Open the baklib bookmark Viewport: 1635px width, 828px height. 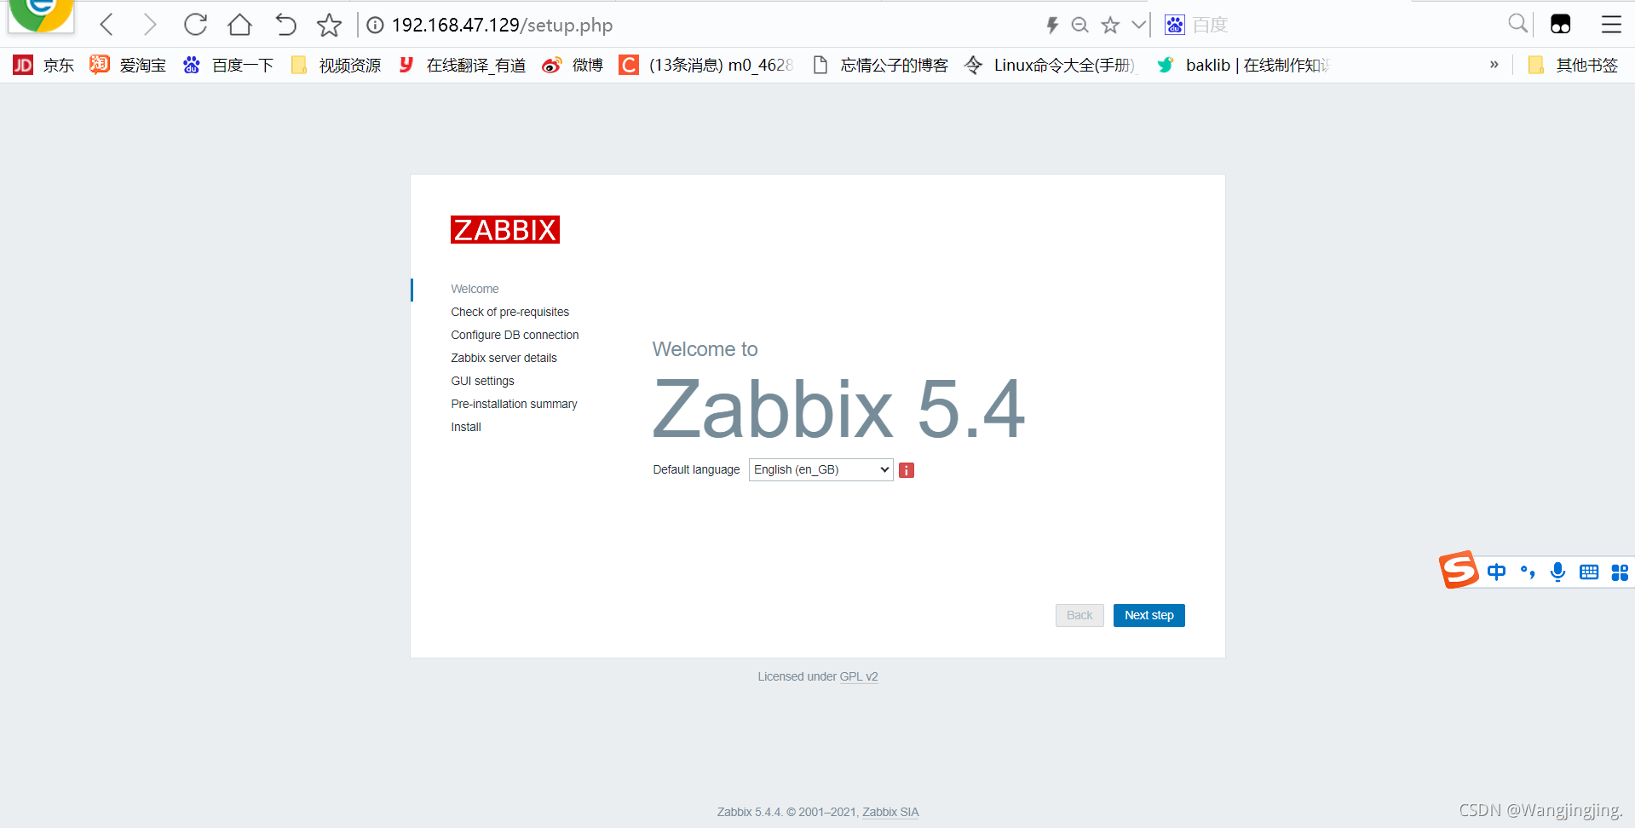pyautogui.click(x=1243, y=65)
